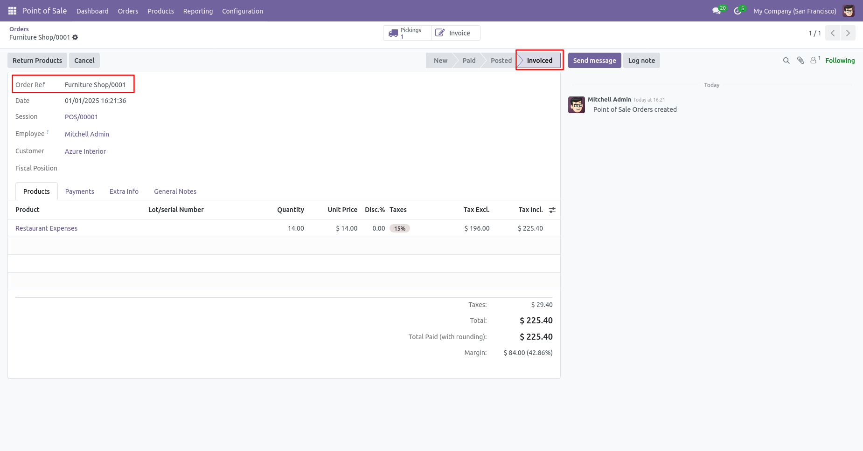Open the Reporting menu
The width and height of the screenshot is (863, 451).
coord(198,11)
